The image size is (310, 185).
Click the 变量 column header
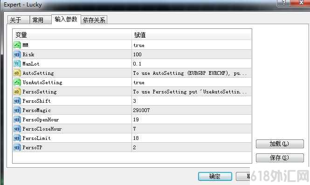[72, 35]
